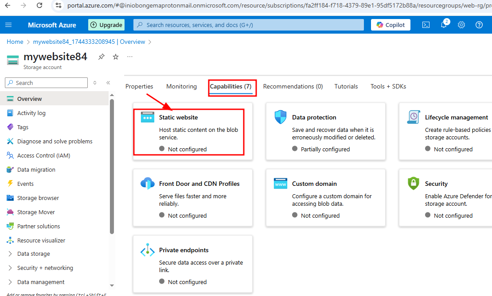Screen dimensions: 492x296
Task: Switch to Recommendations (0) tab
Action: point(293,86)
